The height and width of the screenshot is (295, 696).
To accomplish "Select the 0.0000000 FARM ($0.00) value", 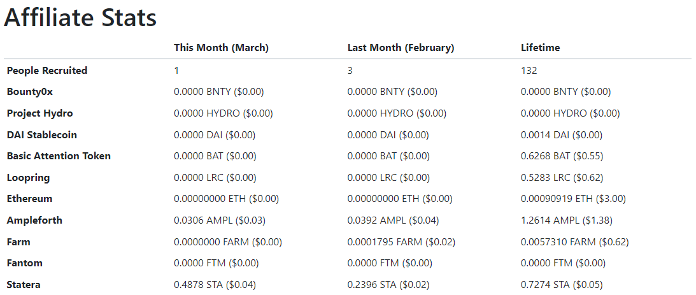I will (228, 241).
